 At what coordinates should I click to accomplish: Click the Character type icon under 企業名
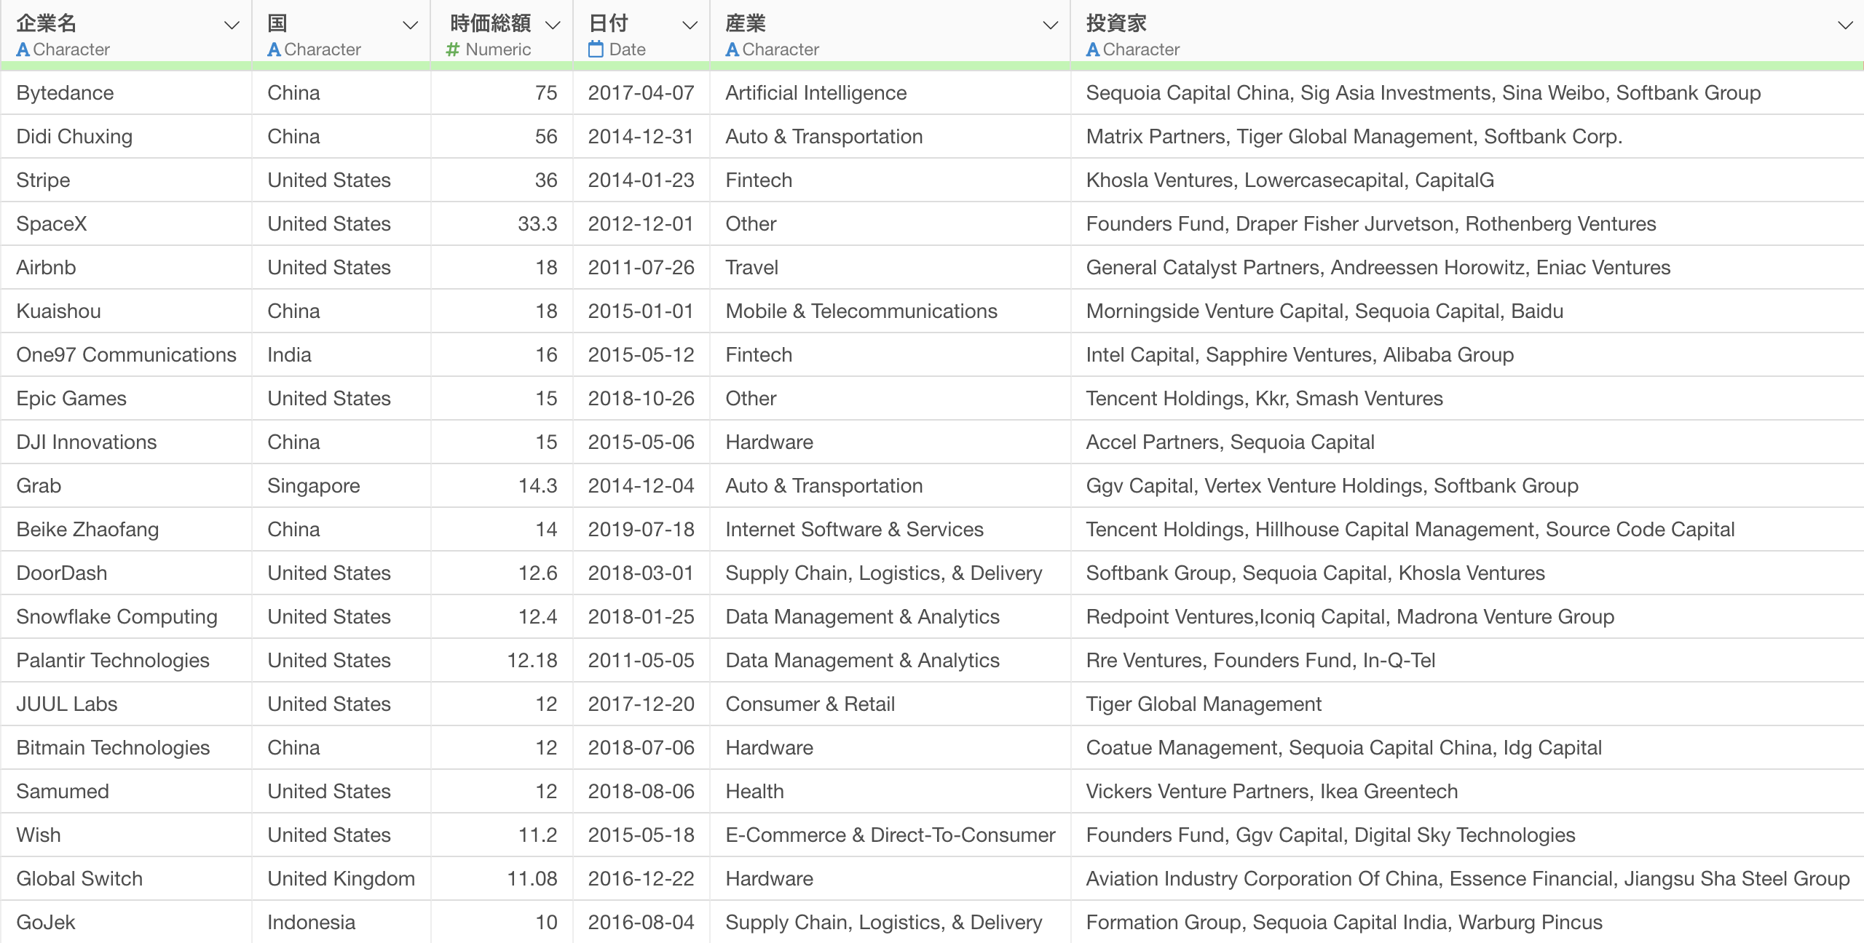tap(23, 49)
